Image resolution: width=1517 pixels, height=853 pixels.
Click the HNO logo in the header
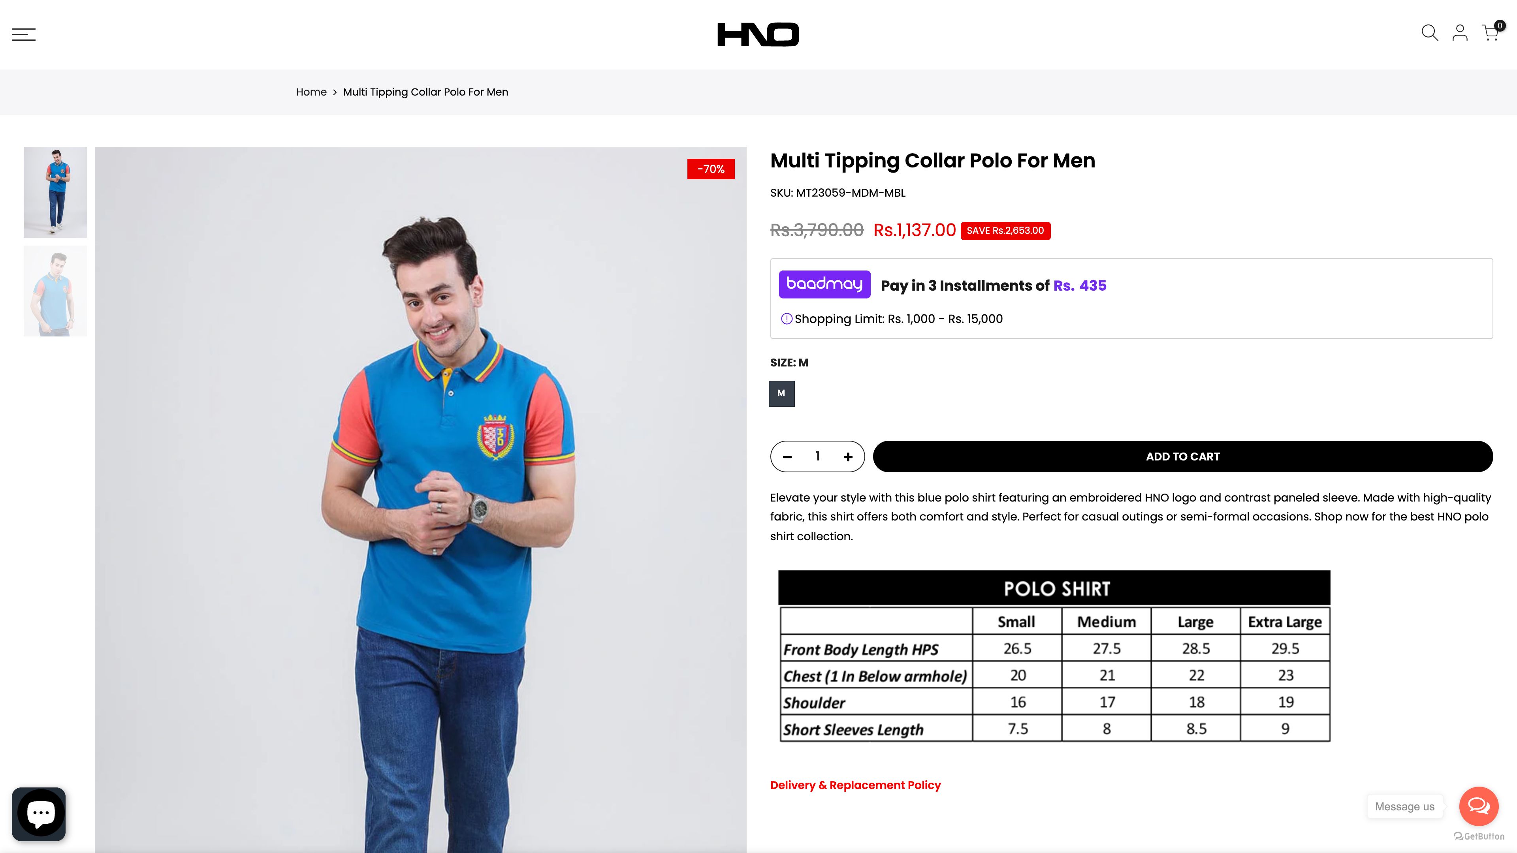[x=758, y=34]
